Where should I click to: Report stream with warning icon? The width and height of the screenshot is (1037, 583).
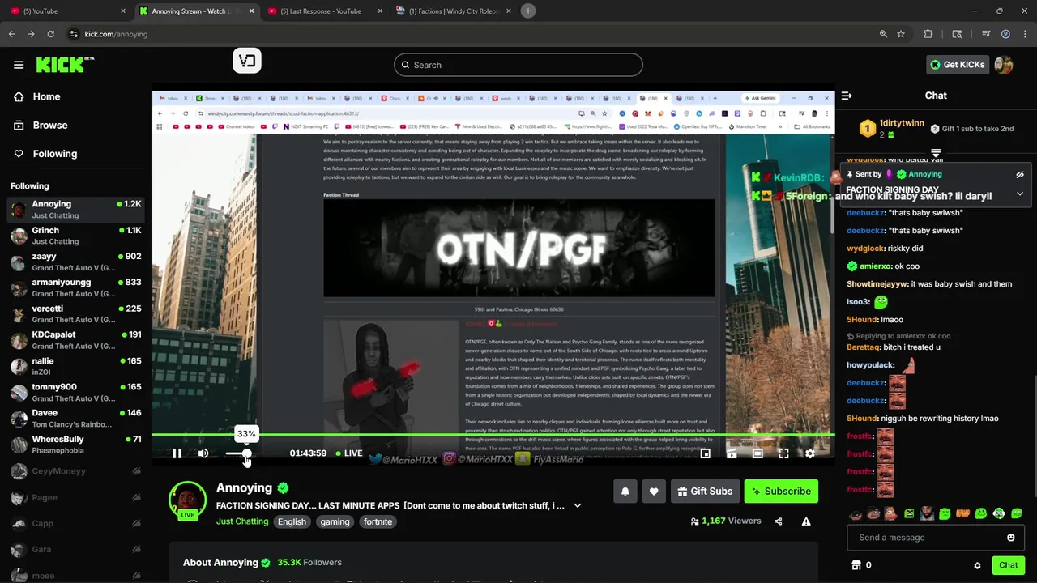tap(806, 521)
